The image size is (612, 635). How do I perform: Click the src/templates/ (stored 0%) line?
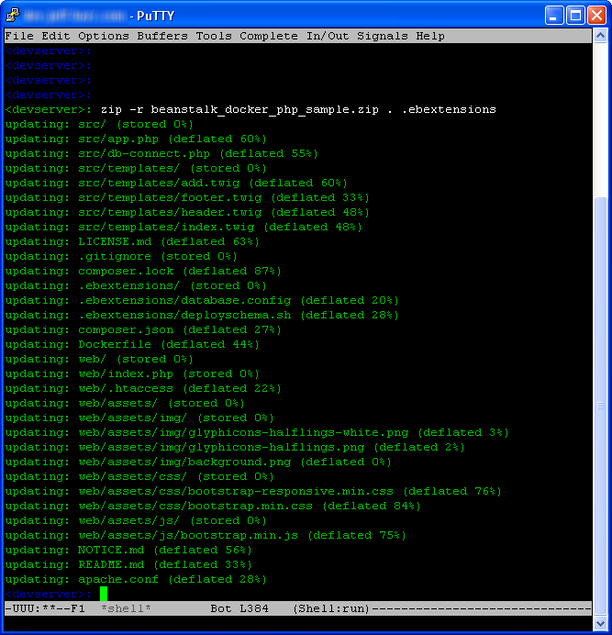[x=136, y=168]
